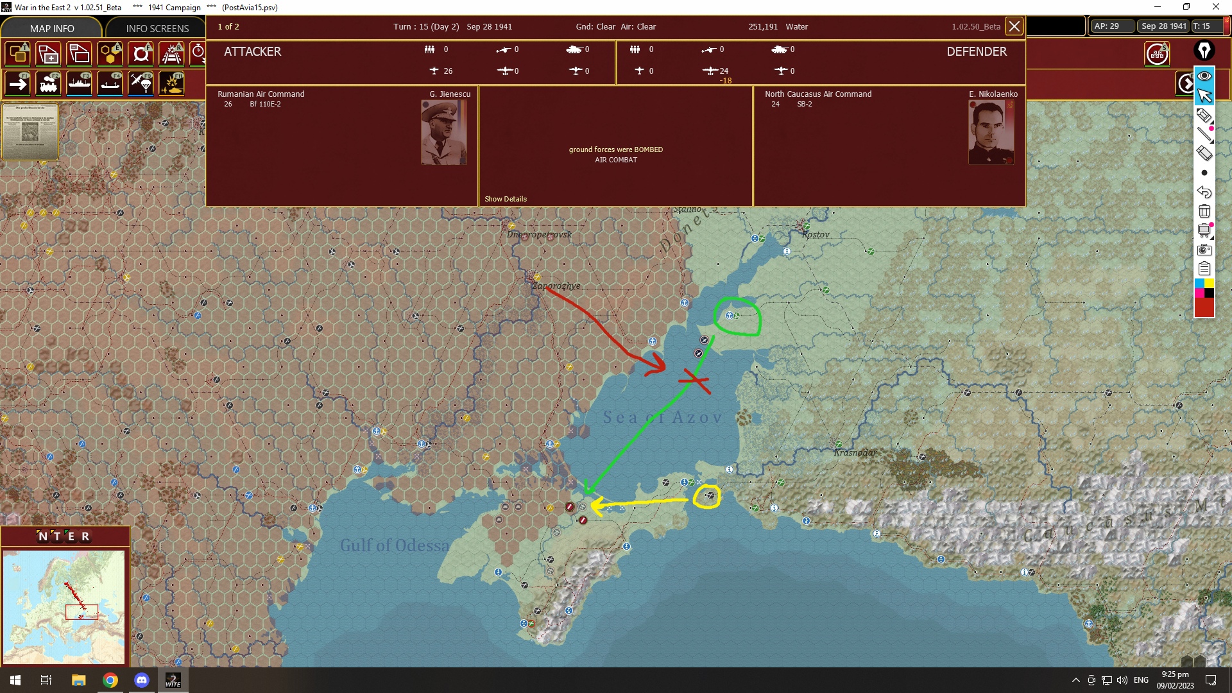Click G. Jienescu commander portrait
The width and height of the screenshot is (1232, 693).
click(x=444, y=132)
